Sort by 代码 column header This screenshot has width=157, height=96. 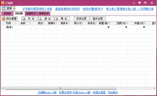[8, 23]
